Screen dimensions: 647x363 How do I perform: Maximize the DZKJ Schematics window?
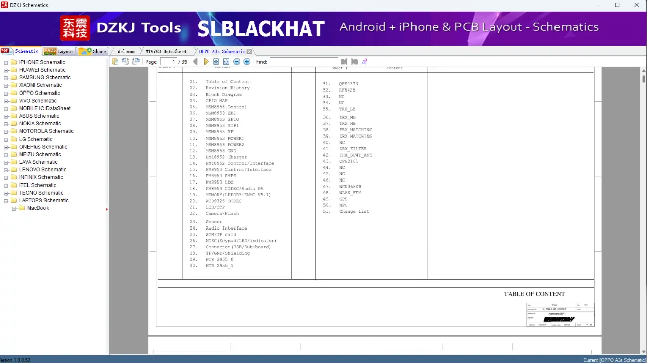[x=617, y=5]
